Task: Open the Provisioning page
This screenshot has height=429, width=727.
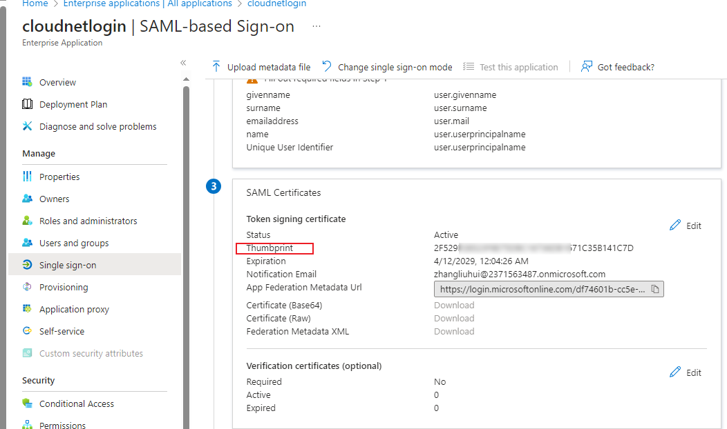Action: (64, 288)
